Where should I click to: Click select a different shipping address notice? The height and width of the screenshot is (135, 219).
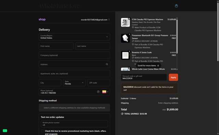coord(74,108)
